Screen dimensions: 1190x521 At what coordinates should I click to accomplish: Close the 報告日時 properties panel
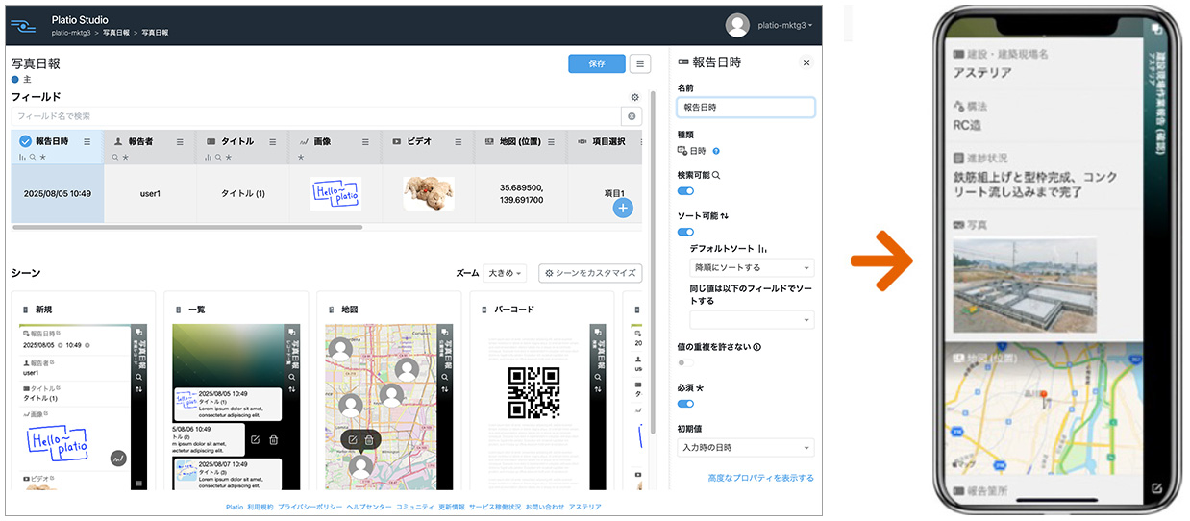point(806,62)
